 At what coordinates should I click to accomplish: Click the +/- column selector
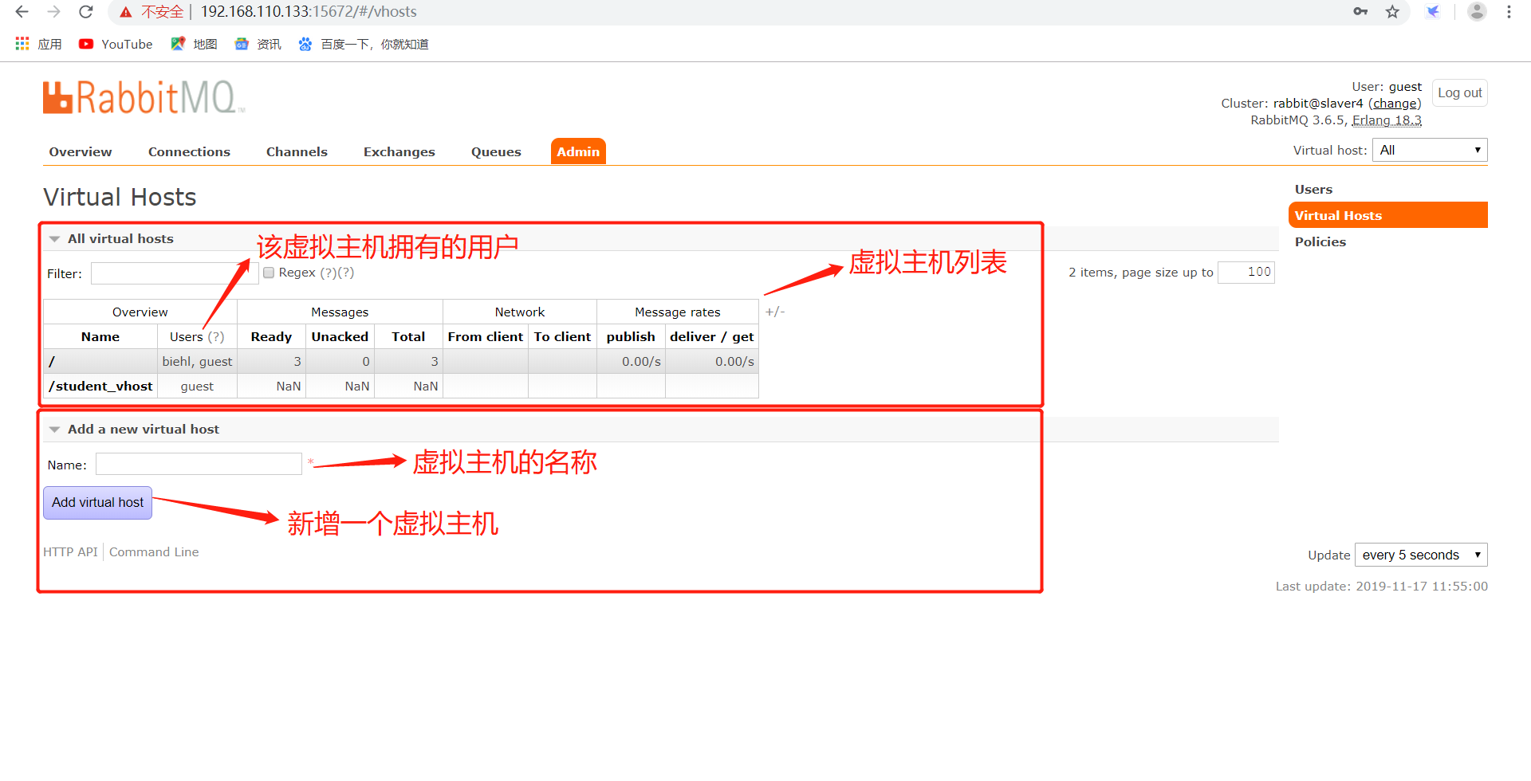[x=775, y=312]
